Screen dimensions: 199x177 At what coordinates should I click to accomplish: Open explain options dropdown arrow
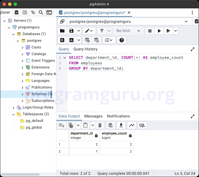tap(79, 40)
